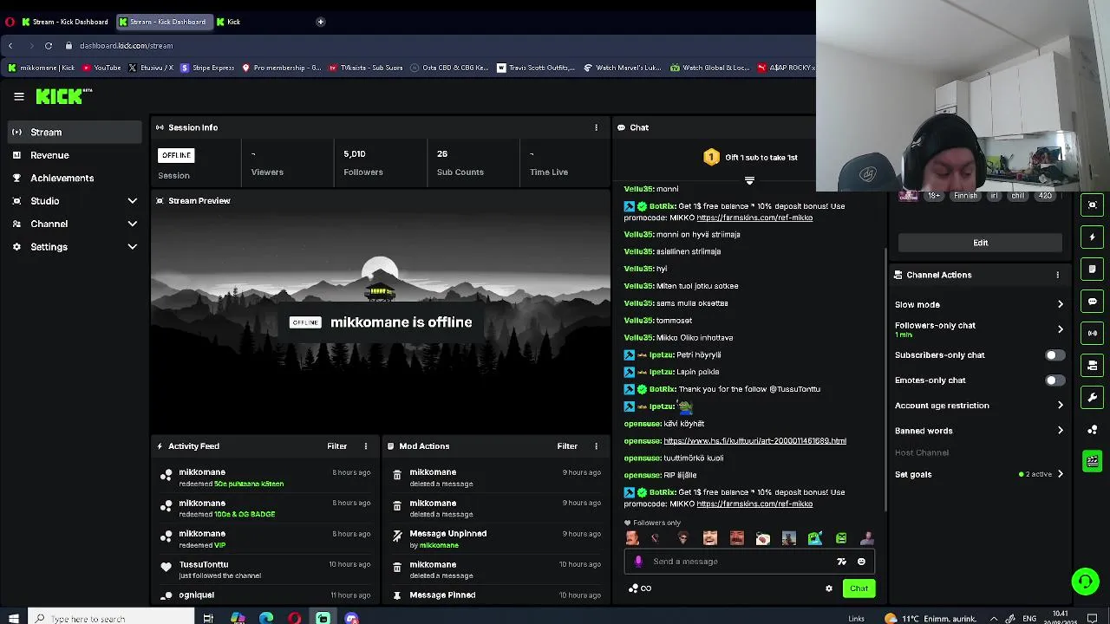Screen dimensions: 1110x624
Task: Open Set goals arrow
Action: pos(1060,474)
